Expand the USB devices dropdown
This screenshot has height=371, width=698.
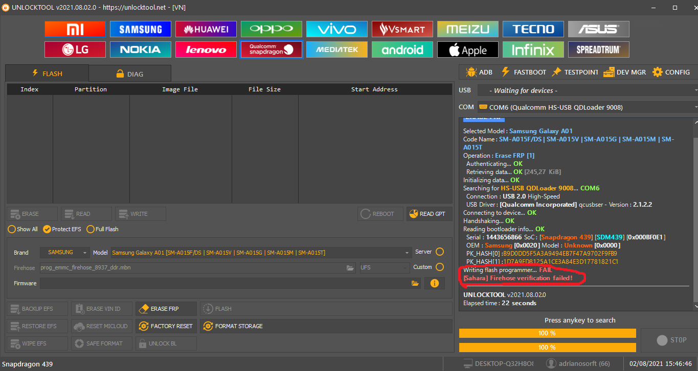pyautogui.click(x=588, y=90)
